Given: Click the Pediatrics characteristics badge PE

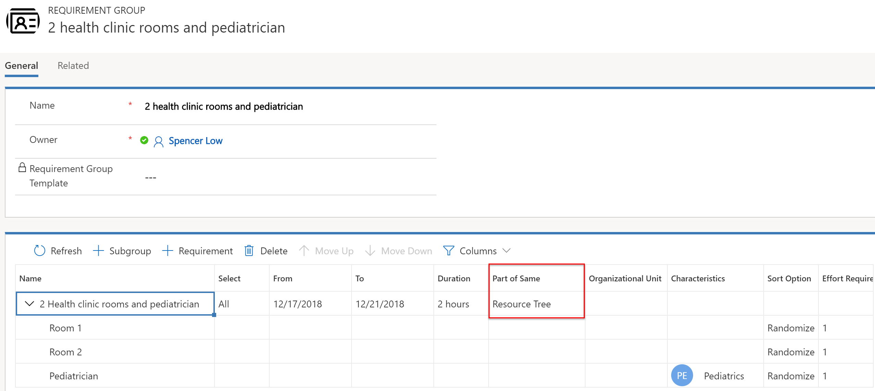Looking at the screenshot, I should tap(683, 375).
